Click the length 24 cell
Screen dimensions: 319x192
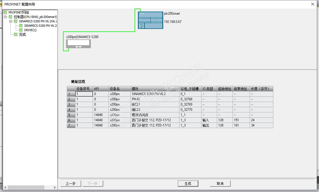pos(262,120)
